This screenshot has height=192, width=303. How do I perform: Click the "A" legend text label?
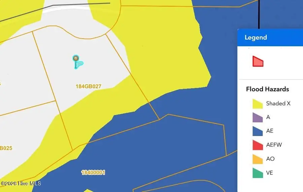[x=268, y=117]
